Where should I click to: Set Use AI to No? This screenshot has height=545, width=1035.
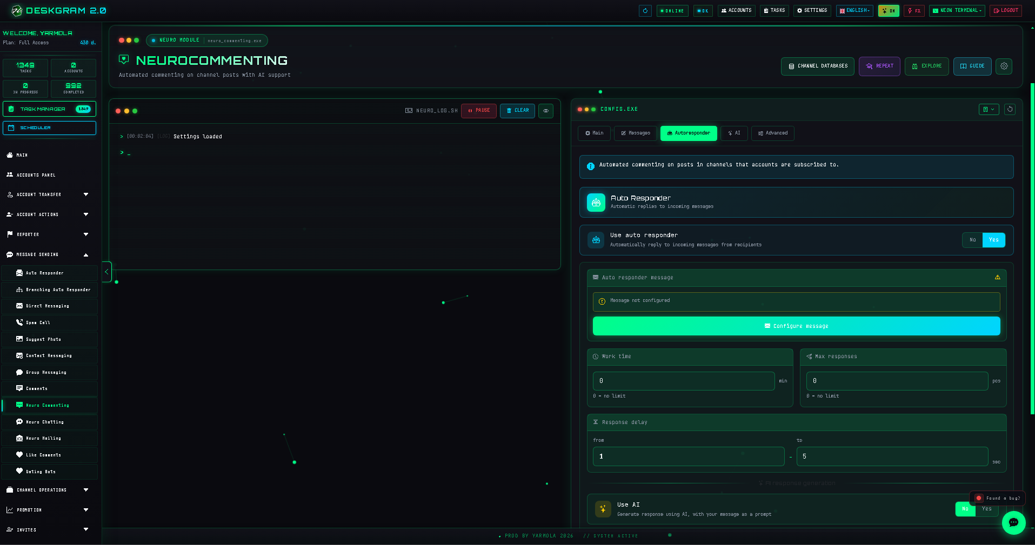coord(965,509)
